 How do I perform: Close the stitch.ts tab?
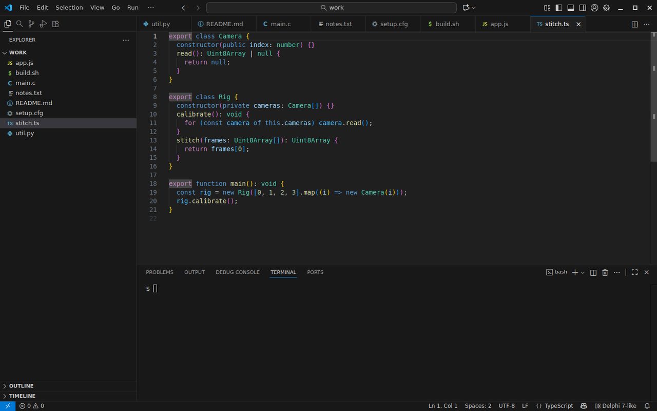(x=578, y=24)
